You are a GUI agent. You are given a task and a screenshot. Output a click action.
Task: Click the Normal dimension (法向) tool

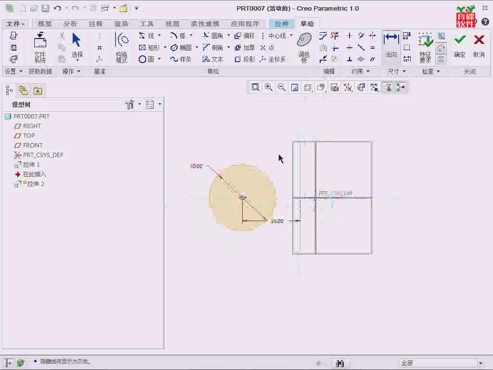coord(391,47)
